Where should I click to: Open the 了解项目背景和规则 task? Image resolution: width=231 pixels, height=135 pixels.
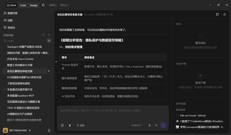pos(18,83)
